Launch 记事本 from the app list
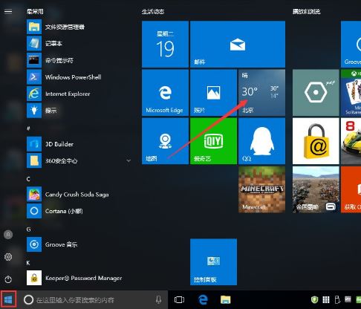 [79, 44]
